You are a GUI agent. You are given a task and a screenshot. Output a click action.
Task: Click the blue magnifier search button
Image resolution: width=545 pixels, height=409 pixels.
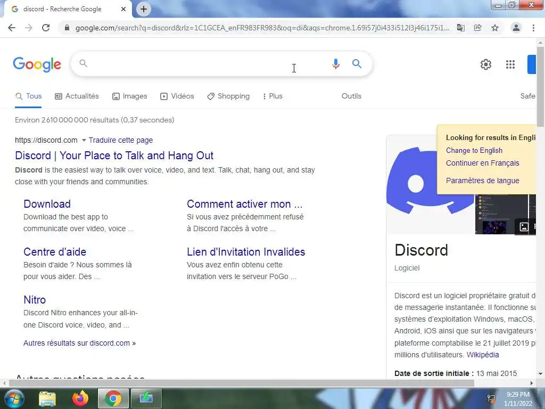[357, 64]
